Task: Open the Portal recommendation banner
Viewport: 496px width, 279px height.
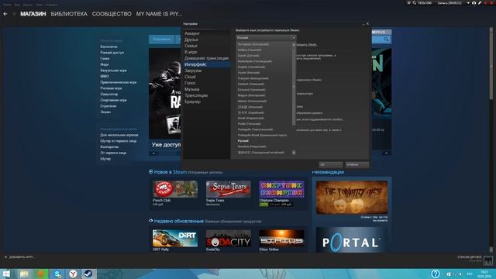Action: pyautogui.click(x=352, y=240)
